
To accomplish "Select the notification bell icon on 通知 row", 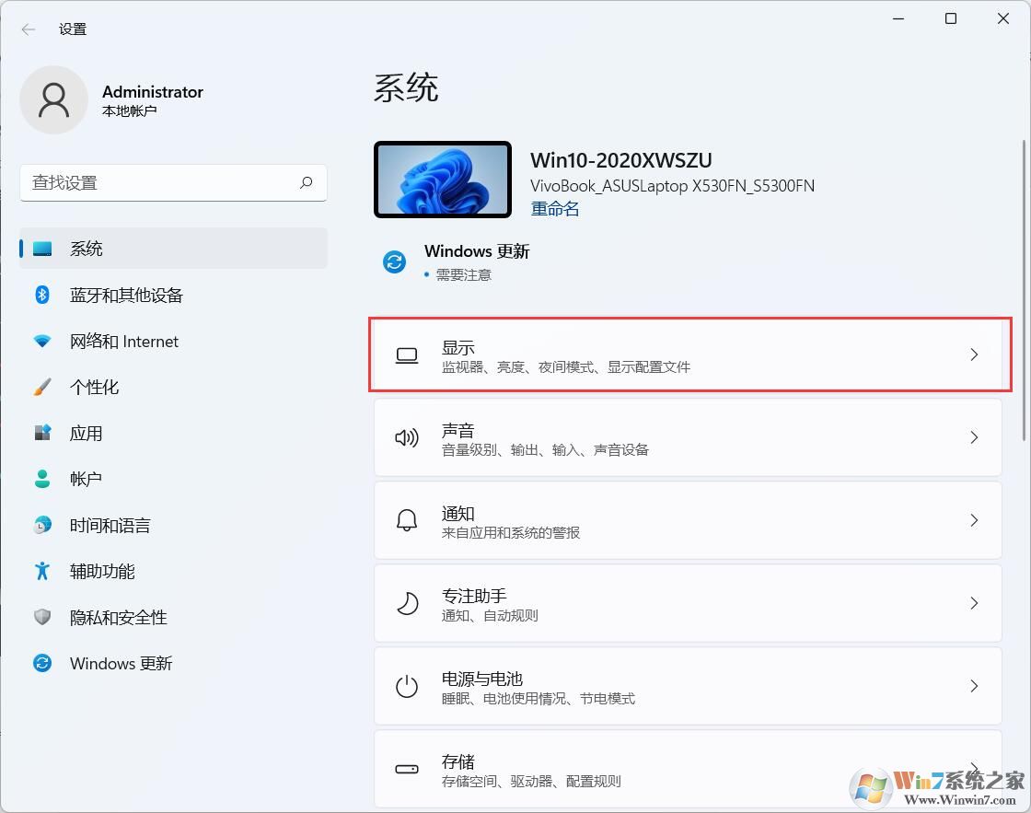I will coord(406,520).
